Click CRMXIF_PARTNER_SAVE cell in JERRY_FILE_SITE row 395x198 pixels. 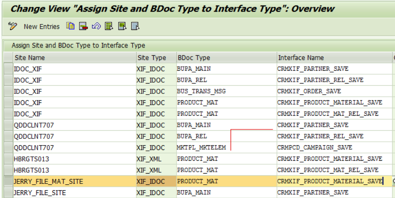334,192
